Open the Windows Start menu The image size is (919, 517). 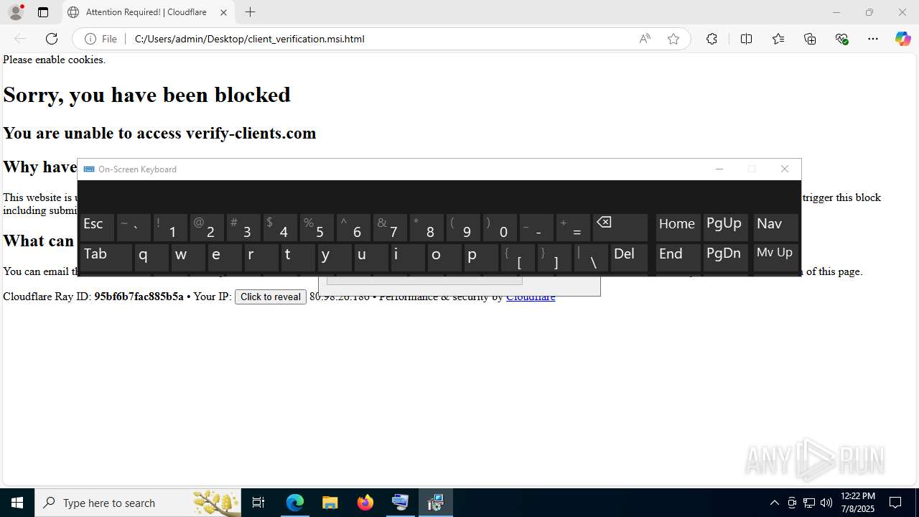pos(17,503)
